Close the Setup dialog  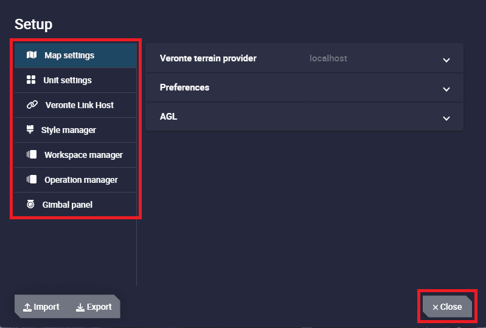tap(447, 307)
